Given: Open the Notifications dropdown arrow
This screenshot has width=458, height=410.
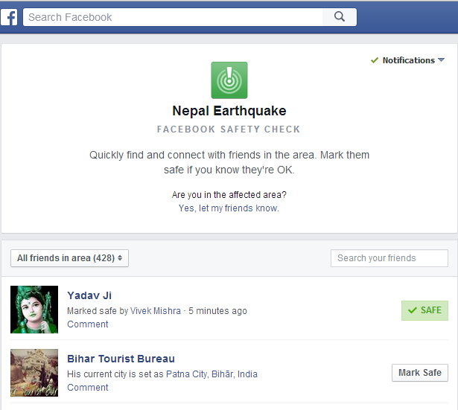Looking at the screenshot, I should [442, 60].
